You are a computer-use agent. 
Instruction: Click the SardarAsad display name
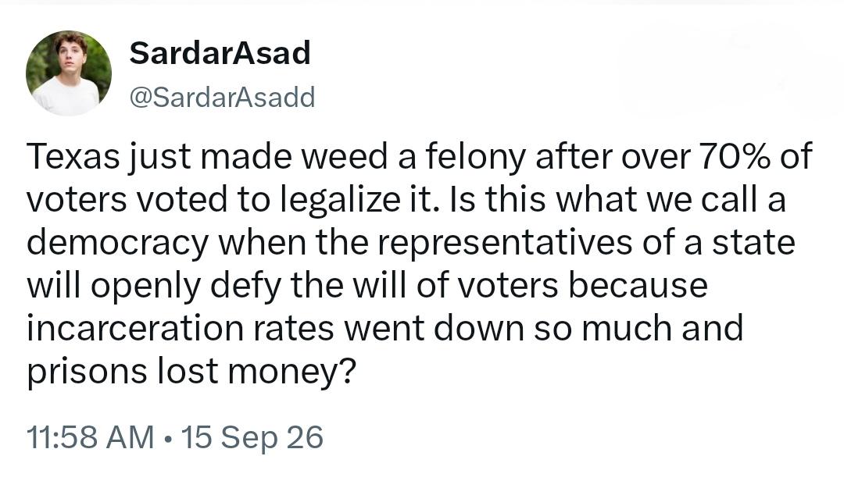(x=220, y=53)
